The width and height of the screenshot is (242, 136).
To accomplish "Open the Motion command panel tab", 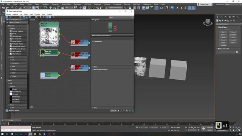I will [x=230, y=17].
